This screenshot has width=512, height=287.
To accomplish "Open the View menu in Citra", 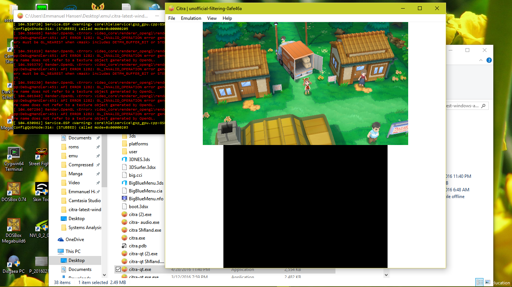I will point(212,18).
